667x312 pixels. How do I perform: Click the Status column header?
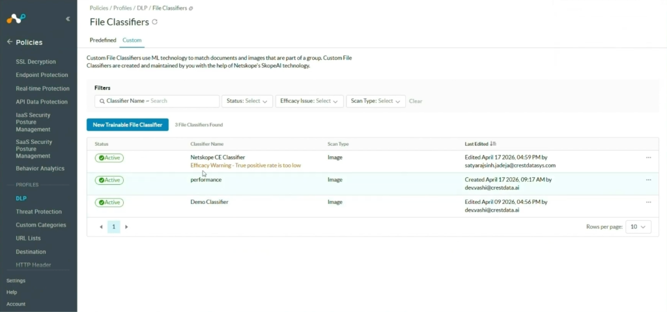click(x=101, y=145)
